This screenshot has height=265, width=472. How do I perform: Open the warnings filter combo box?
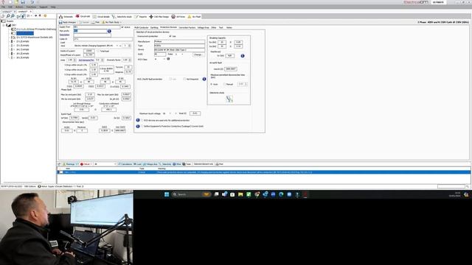pyautogui.click(x=105, y=164)
